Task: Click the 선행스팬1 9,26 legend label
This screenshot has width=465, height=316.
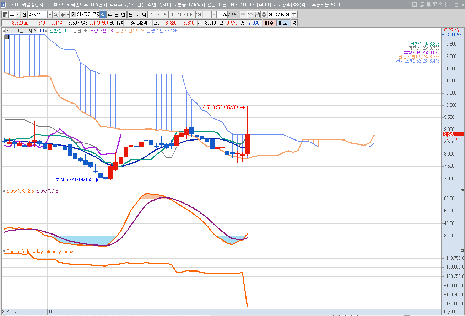Action: 130,31
